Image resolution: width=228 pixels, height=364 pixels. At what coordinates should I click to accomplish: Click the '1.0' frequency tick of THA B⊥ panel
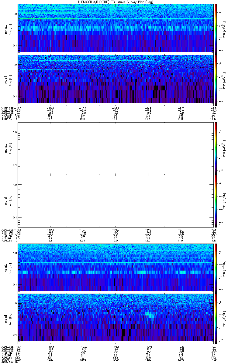tap(15, 14)
